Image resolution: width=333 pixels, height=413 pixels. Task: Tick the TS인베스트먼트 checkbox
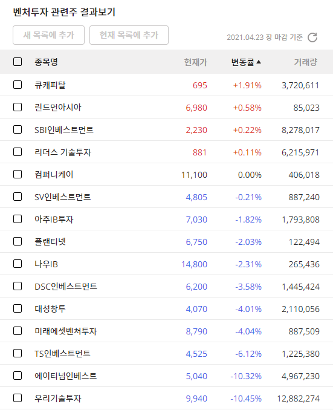18,354
